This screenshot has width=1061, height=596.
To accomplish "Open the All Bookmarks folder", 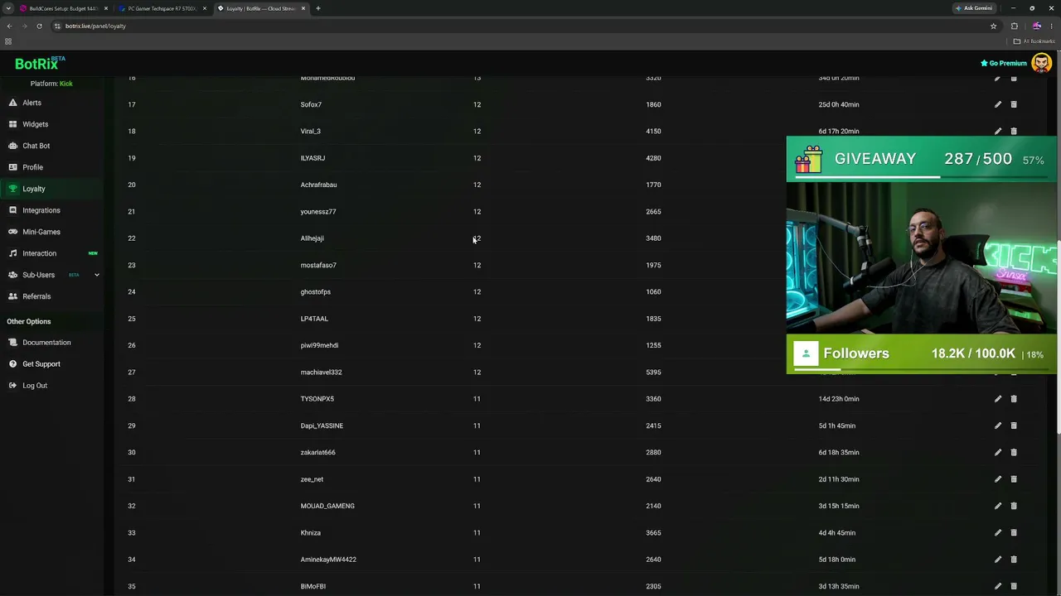I will pyautogui.click(x=1034, y=41).
